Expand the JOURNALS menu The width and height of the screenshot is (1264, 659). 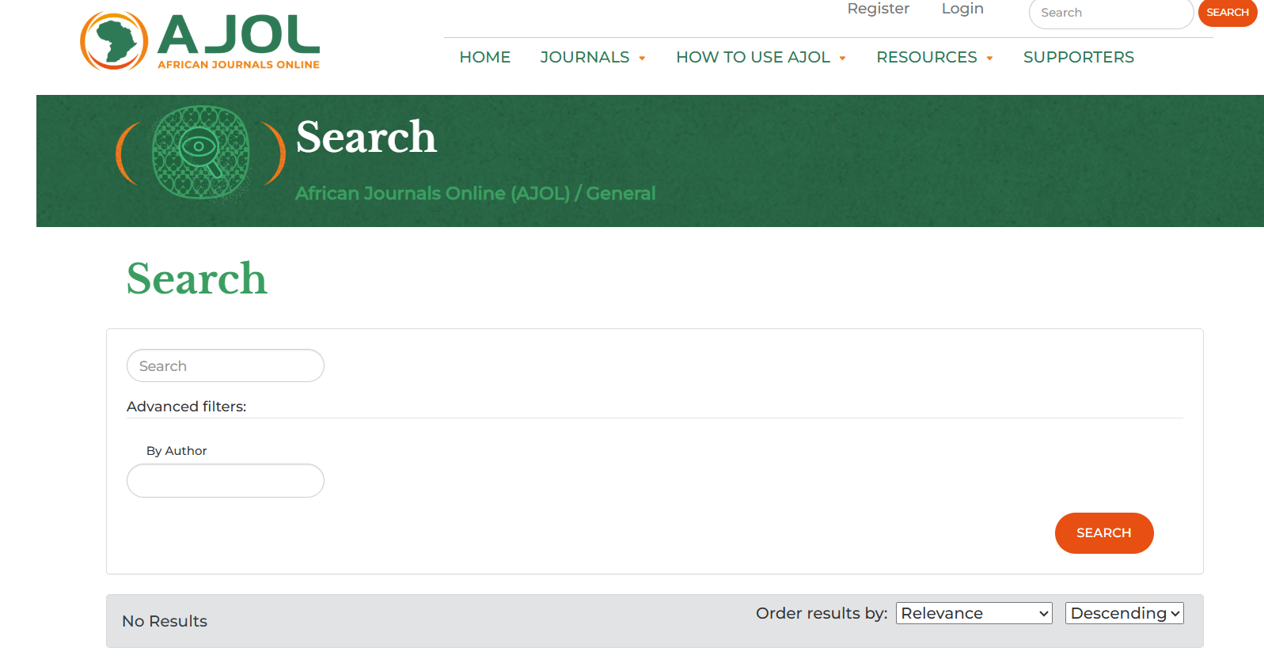[x=593, y=57]
